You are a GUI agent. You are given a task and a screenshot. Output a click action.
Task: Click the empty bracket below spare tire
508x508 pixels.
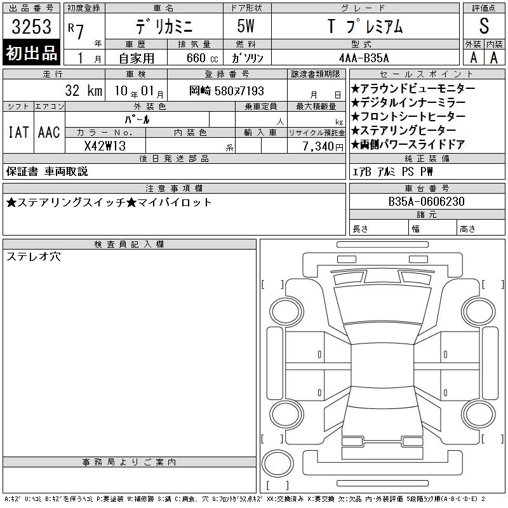tap(277, 485)
